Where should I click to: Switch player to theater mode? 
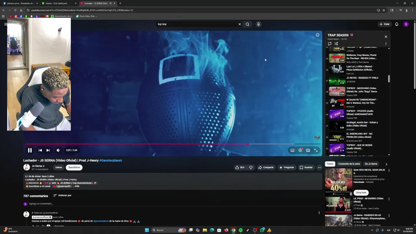[x=308, y=150]
